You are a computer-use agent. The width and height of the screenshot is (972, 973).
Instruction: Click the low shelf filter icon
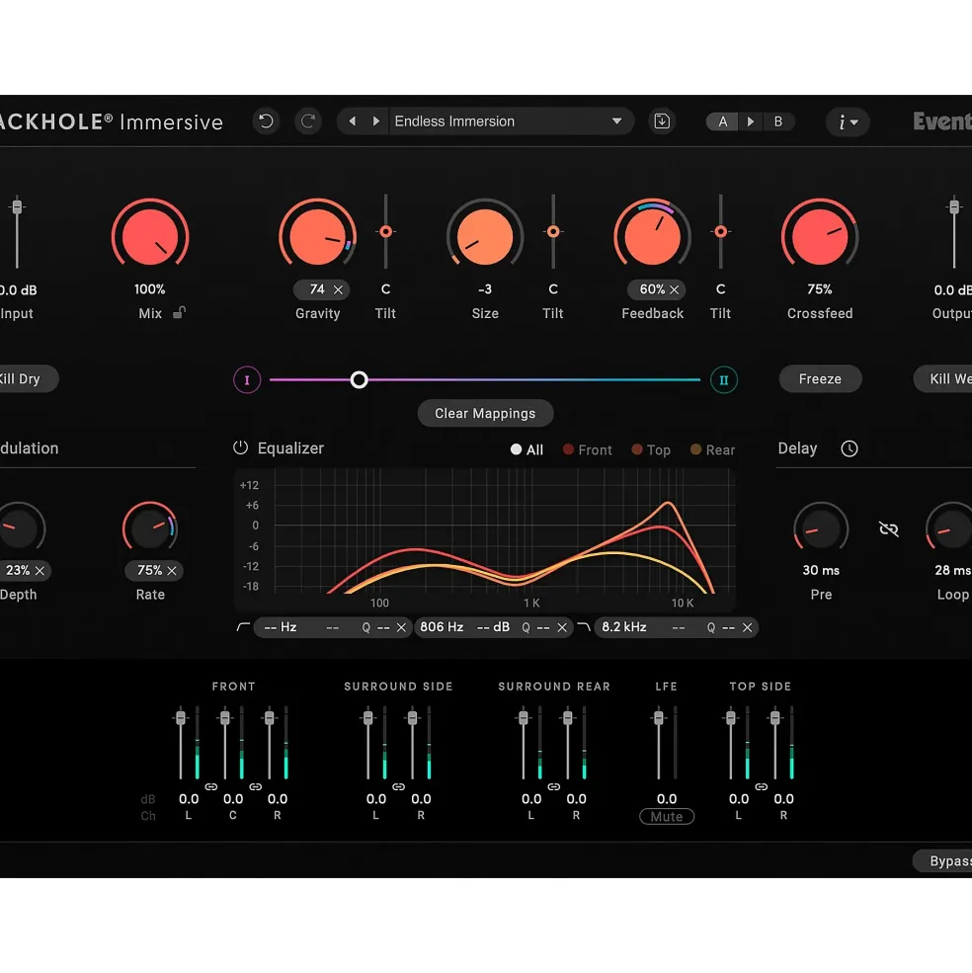(243, 627)
